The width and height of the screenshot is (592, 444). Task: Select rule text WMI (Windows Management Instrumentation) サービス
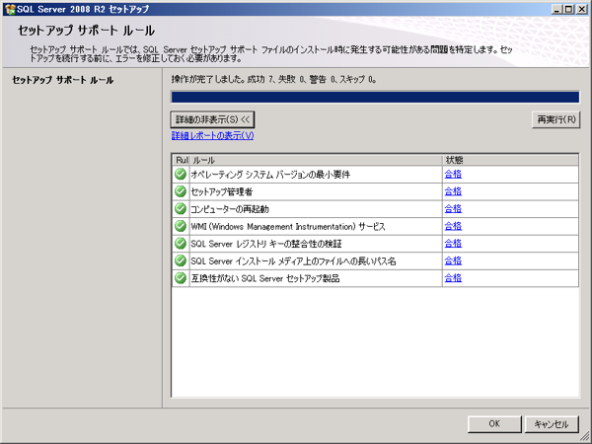[x=288, y=227]
